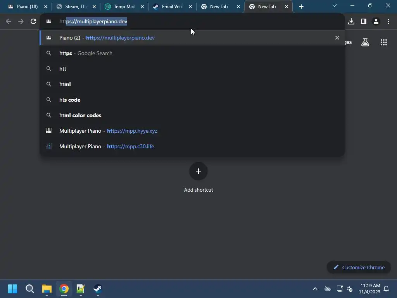Choose 'html color codes' suggestion
This screenshot has width=397, height=298.
coord(192,115)
